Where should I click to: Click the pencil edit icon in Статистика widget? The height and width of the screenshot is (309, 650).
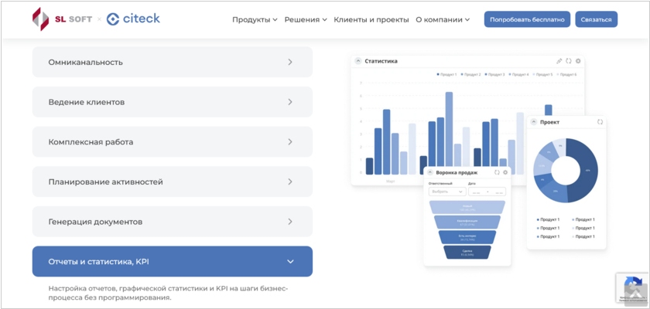559,61
